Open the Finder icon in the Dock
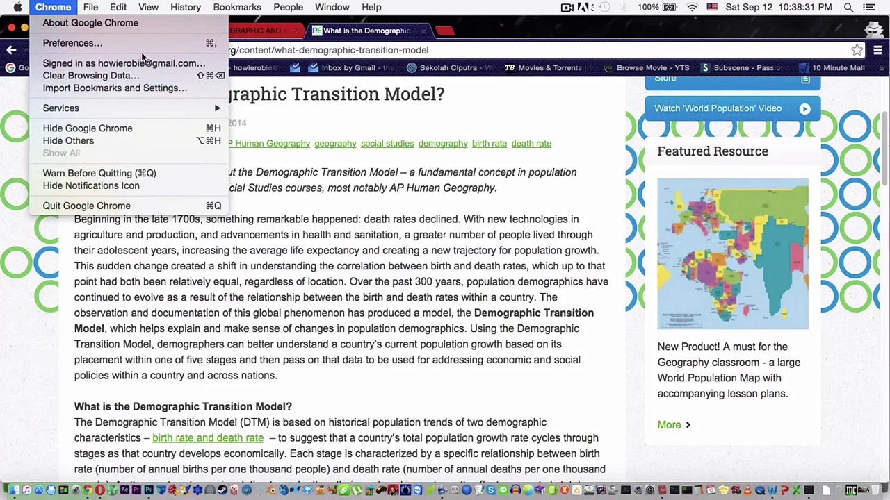Screen dimensions: 890x500 coord(13,490)
